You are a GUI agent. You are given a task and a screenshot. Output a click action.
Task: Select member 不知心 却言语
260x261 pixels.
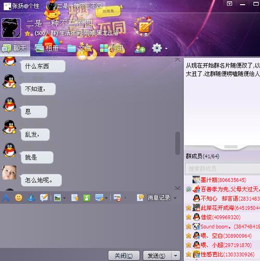[x=223, y=199]
